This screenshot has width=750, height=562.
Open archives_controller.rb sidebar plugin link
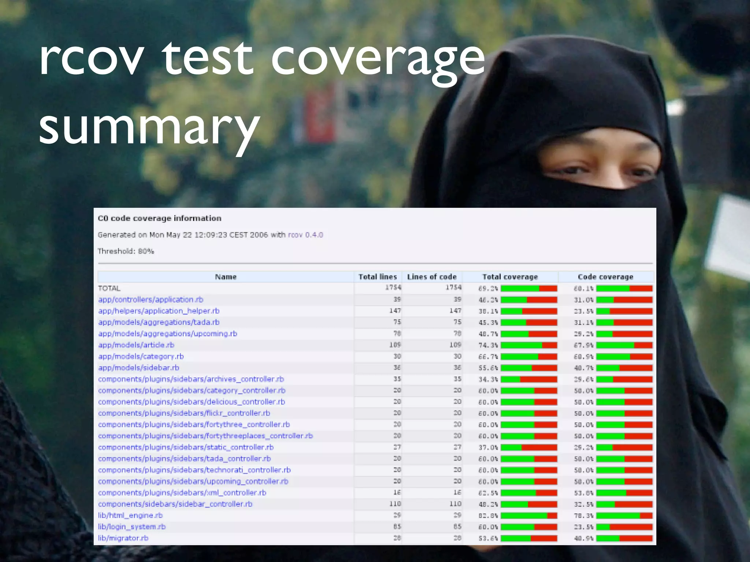click(191, 379)
